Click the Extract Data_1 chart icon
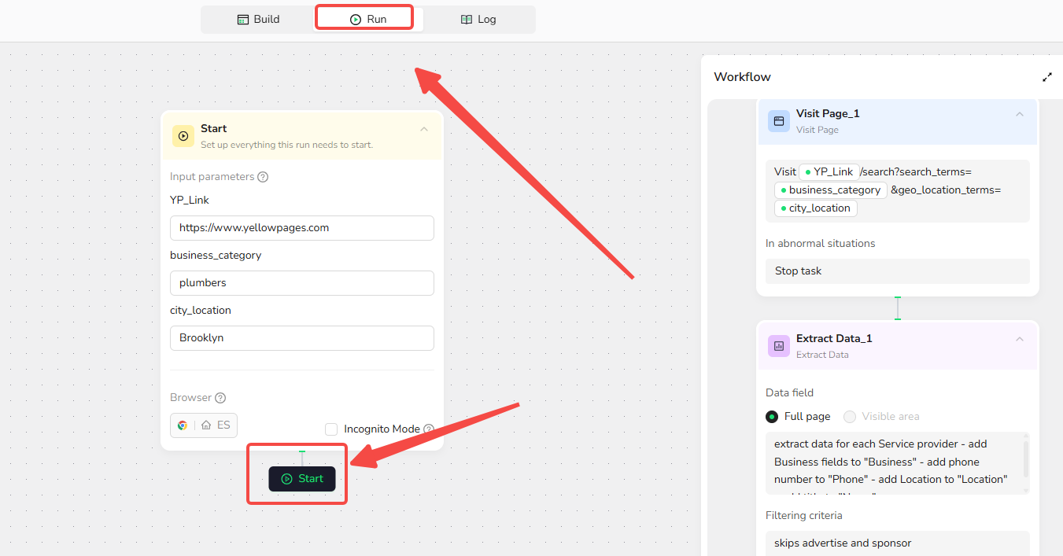This screenshot has width=1063, height=556. point(779,346)
